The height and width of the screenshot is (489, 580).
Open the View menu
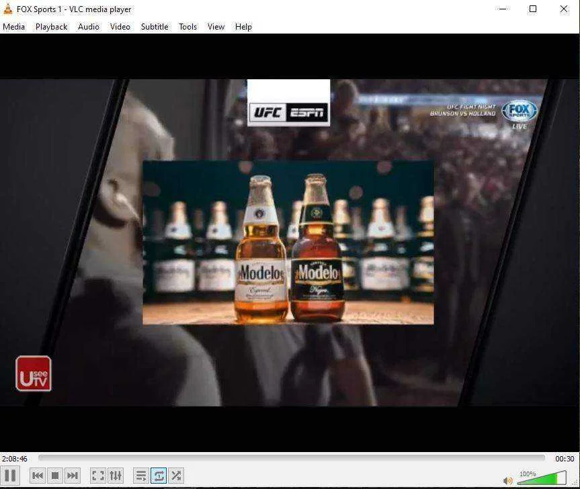(x=216, y=27)
